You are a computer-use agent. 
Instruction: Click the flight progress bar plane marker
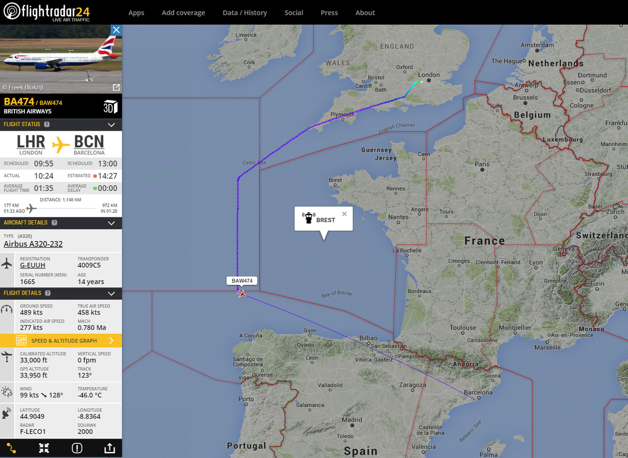pos(31,208)
